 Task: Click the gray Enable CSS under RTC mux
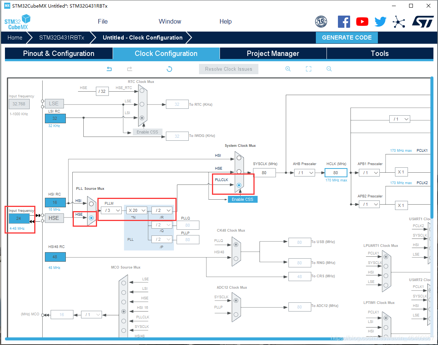(x=147, y=132)
